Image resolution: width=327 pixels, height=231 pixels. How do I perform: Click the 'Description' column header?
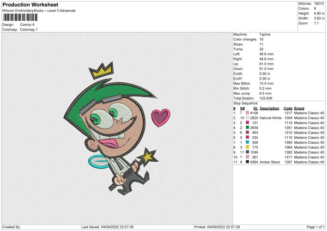click(269, 108)
